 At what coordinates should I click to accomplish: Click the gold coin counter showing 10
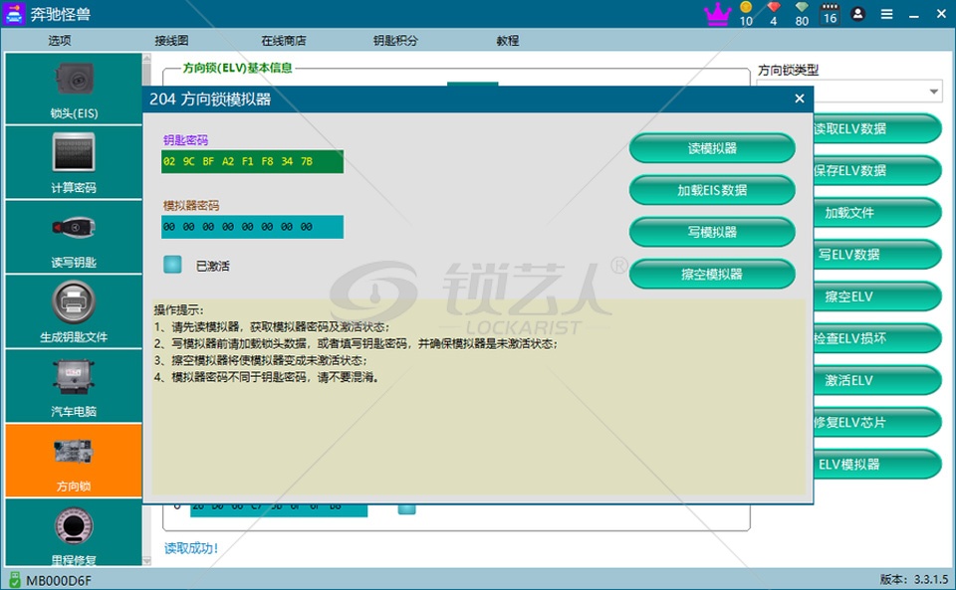point(746,14)
